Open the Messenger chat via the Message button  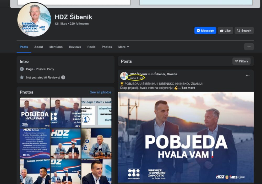(x=205, y=30)
